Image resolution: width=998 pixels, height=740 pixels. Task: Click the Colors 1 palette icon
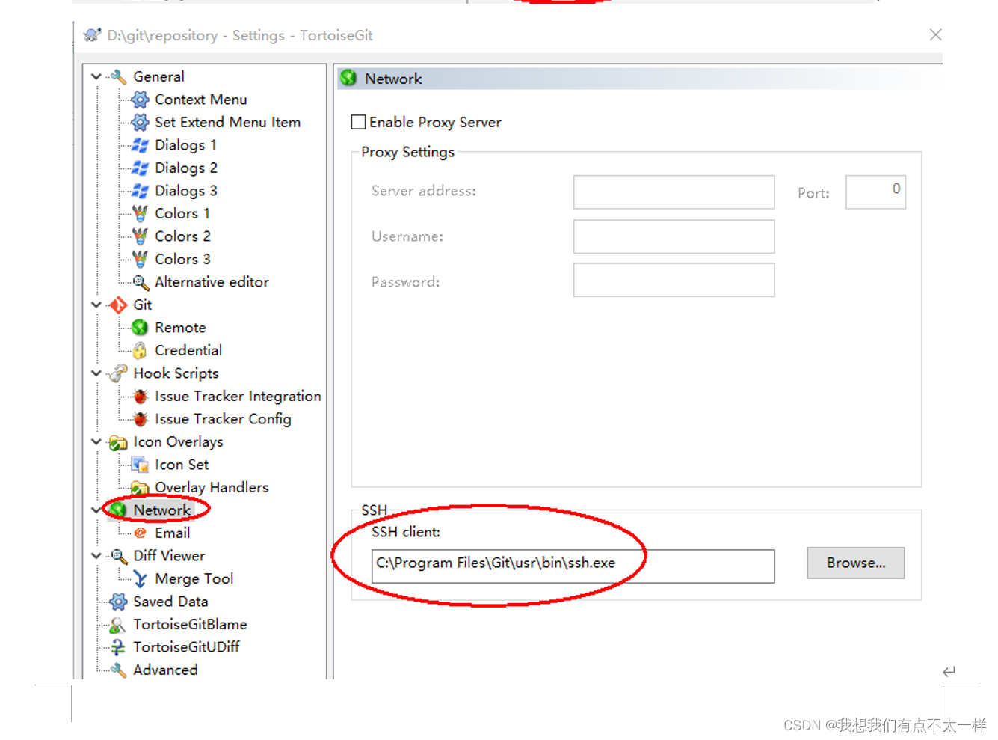click(140, 213)
